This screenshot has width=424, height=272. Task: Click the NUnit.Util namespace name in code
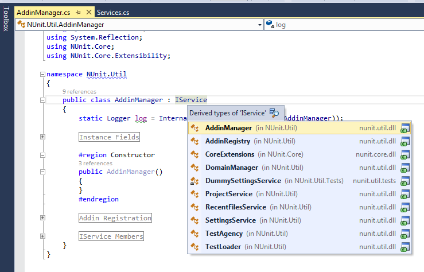(x=107, y=74)
